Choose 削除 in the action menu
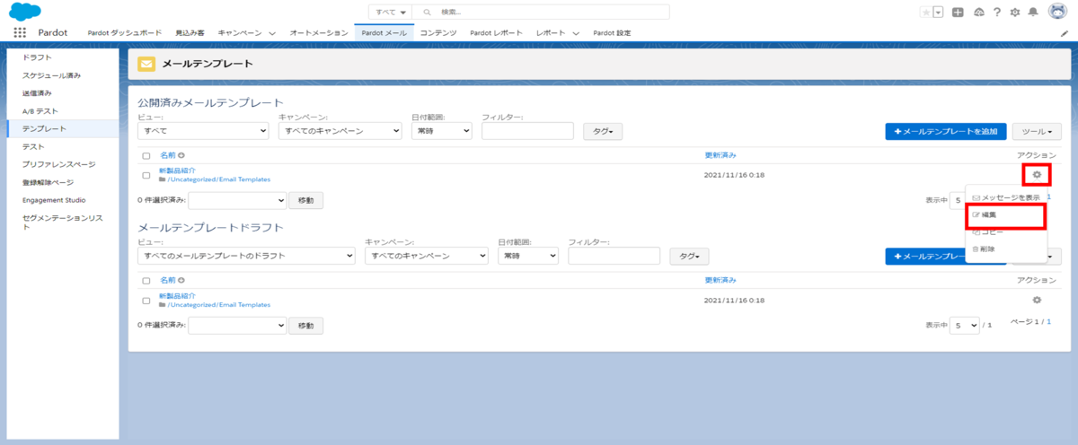 (x=984, y=249)
